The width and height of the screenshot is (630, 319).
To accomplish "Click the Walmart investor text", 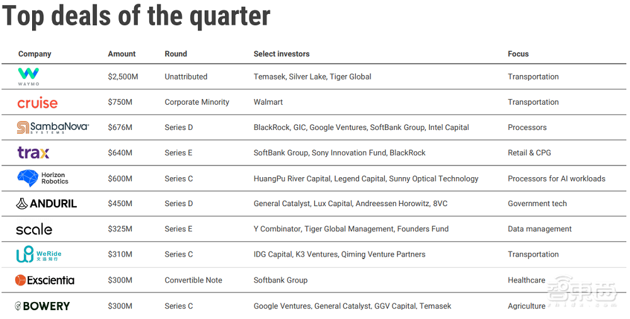I will click(268, 102).
